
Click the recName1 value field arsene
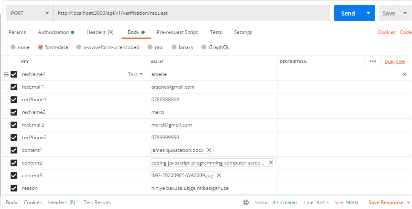click(213, 74)
